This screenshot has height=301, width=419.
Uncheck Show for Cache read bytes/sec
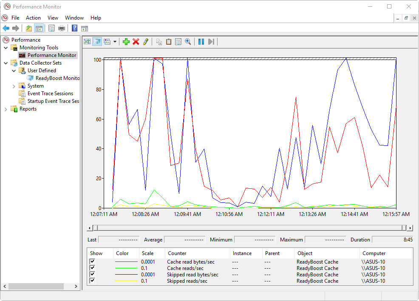pyautogui.click(x=92, y=262)
